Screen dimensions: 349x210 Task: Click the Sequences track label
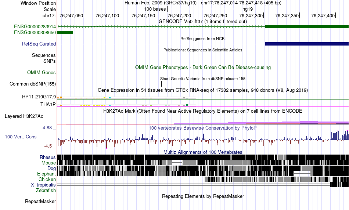click(x=44, y=55)
